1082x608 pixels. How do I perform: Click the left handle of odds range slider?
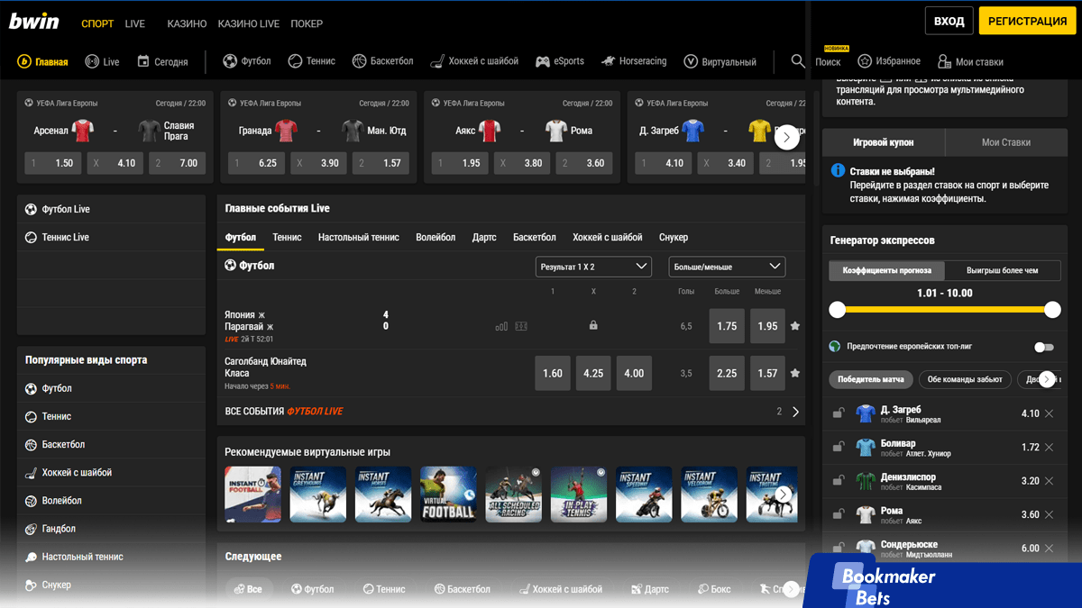[838, 310]
